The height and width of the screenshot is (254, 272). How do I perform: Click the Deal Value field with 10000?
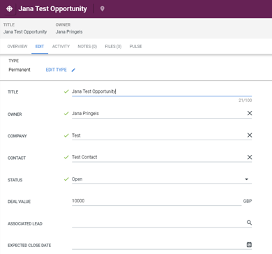[157, 201]
